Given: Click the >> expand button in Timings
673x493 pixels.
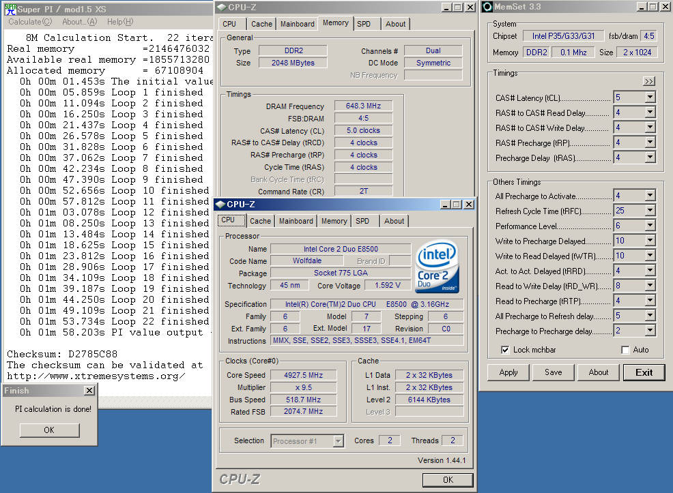Looking at the screenshot, I should (x=649, y=81).
